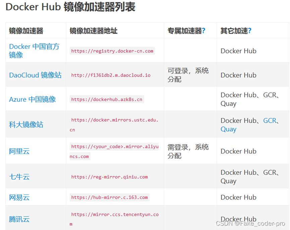Click the GCR link in 科大镜像站 row
This screenshot has height=230, width=290.
click(x=270, y=121)
